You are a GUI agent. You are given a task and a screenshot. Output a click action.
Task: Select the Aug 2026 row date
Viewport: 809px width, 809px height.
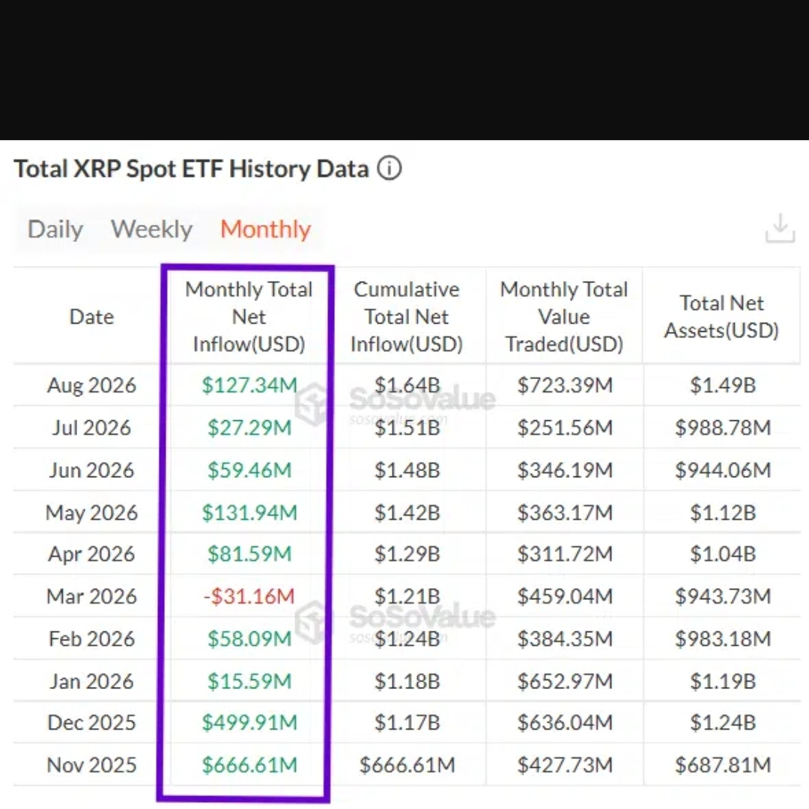point(91,385)
